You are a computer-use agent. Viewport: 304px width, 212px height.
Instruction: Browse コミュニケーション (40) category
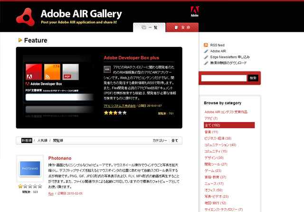tap(220, 145)
